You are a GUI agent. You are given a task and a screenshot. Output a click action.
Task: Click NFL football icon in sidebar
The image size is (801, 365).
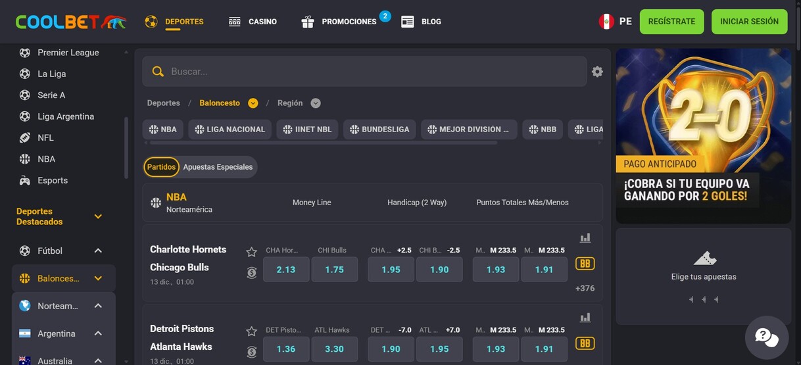[25, 137]
